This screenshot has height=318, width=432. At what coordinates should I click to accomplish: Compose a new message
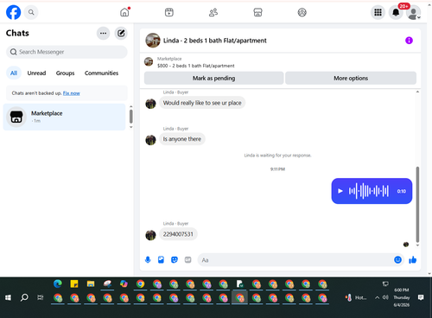point(121,33)
